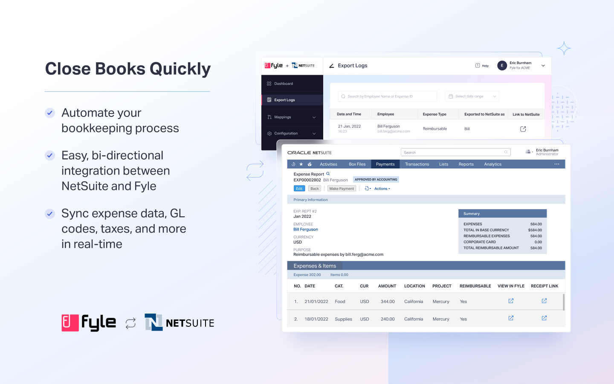614x384 pixels.
Task: Click the Summary panel header
Action: click(503, 213)
